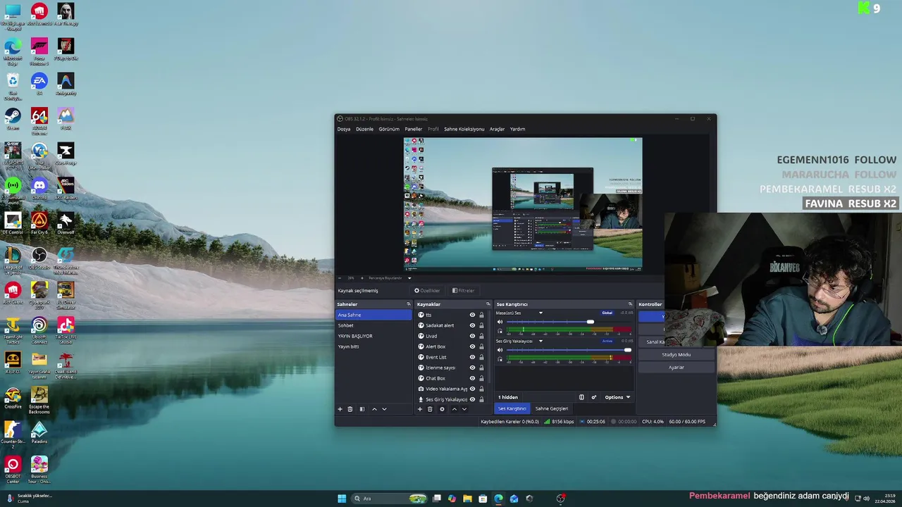
Task: Open File Explorer from the taskbar
Action: [x=467, y=499]
